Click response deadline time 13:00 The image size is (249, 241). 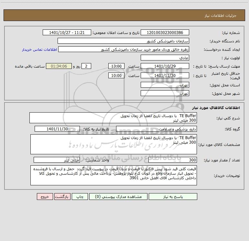coord(116,66)
